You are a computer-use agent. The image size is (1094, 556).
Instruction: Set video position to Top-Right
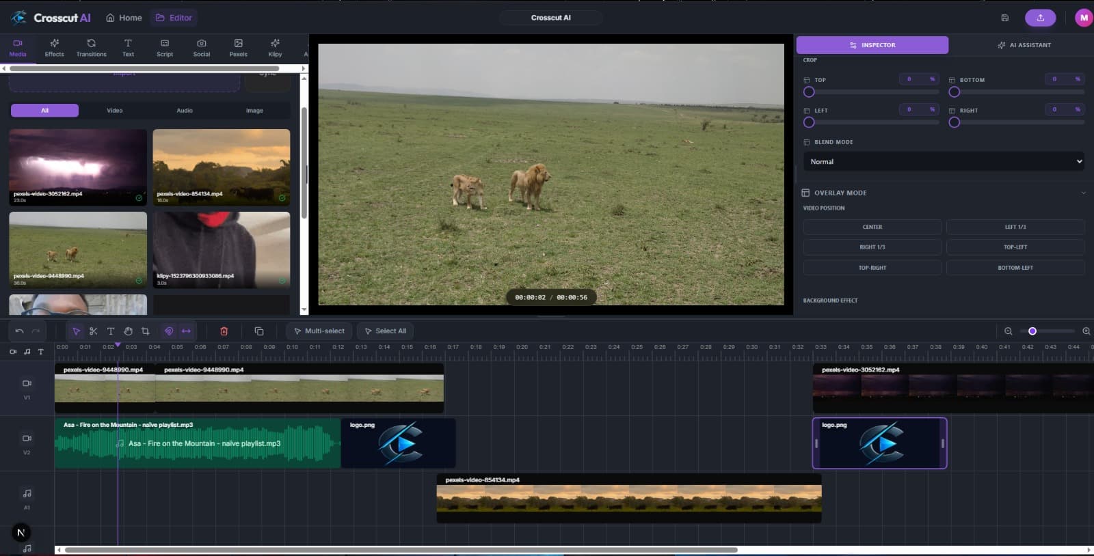[x=872, y=268]
